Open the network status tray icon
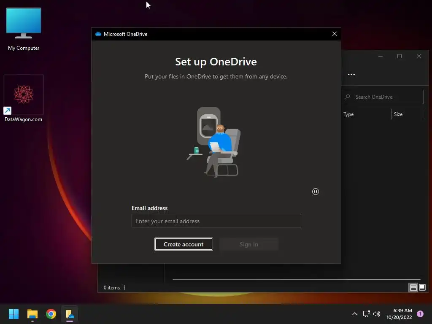The width and height of the screenshot is (432, 324). (367, 314)
